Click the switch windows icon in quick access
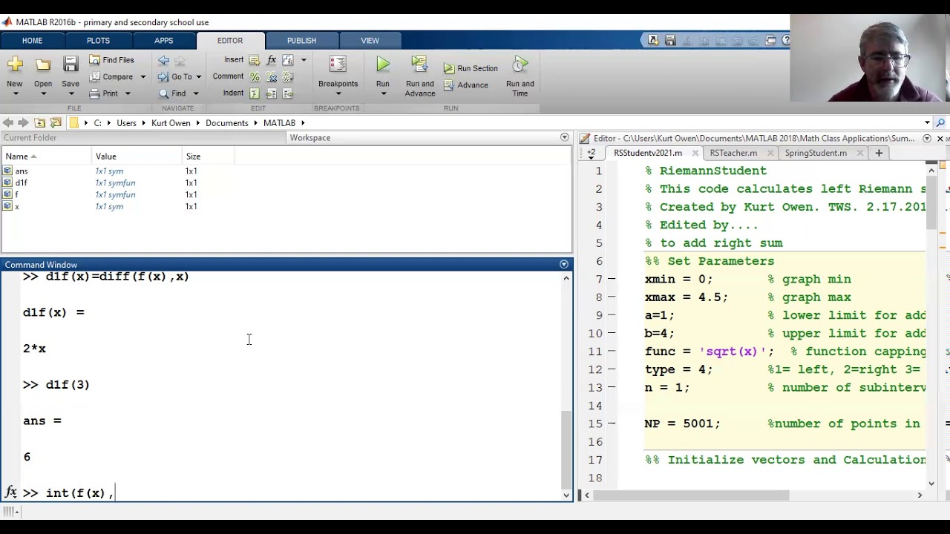Screen dimensions: 950x534 coord(770,41)
